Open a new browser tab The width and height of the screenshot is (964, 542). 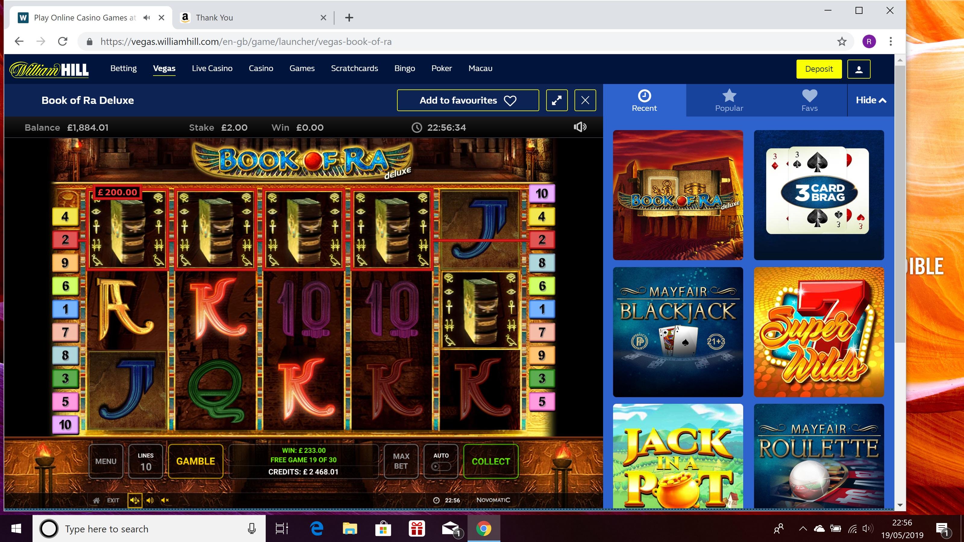(x=349, y=17)
